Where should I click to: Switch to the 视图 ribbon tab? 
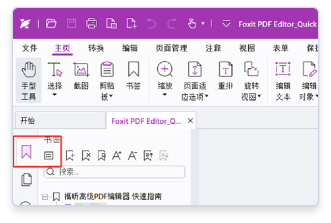pyautogui.click(x=247, y=48)
